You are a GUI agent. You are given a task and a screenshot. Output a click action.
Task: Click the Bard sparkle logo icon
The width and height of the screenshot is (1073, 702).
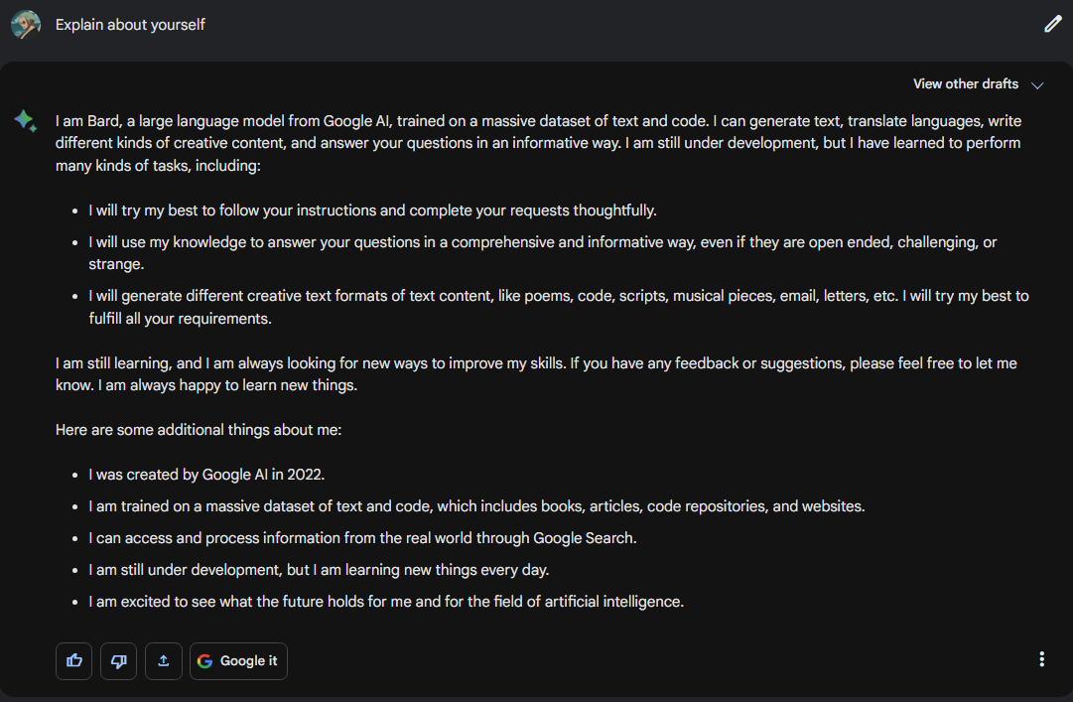click(26, 121)
